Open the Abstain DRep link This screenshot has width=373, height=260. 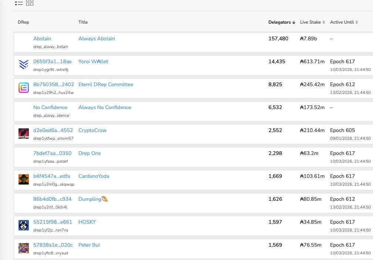tap(42, 38)
